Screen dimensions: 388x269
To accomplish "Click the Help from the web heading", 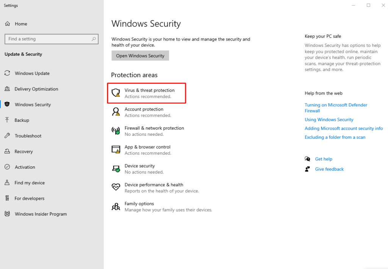I will click(x=324, y=93).
